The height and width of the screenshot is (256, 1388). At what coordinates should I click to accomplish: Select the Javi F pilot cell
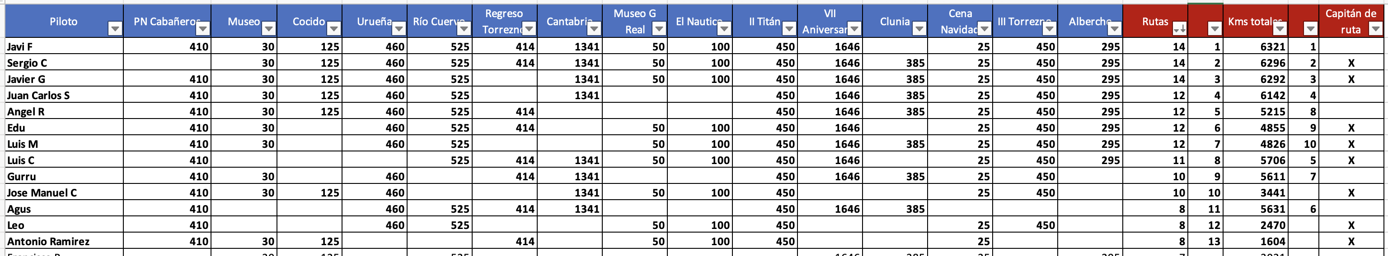tap(64, 46)
